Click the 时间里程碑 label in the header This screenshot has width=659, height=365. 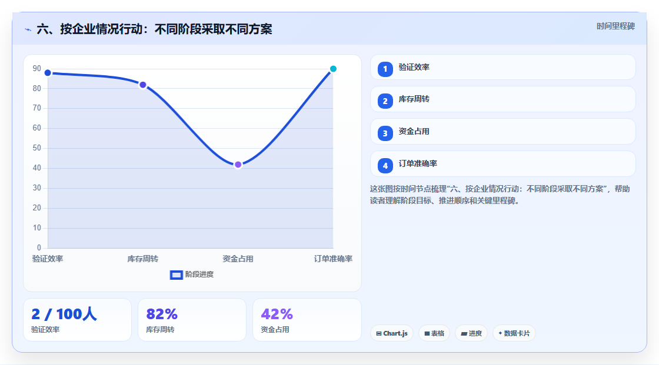pos(615,26)
